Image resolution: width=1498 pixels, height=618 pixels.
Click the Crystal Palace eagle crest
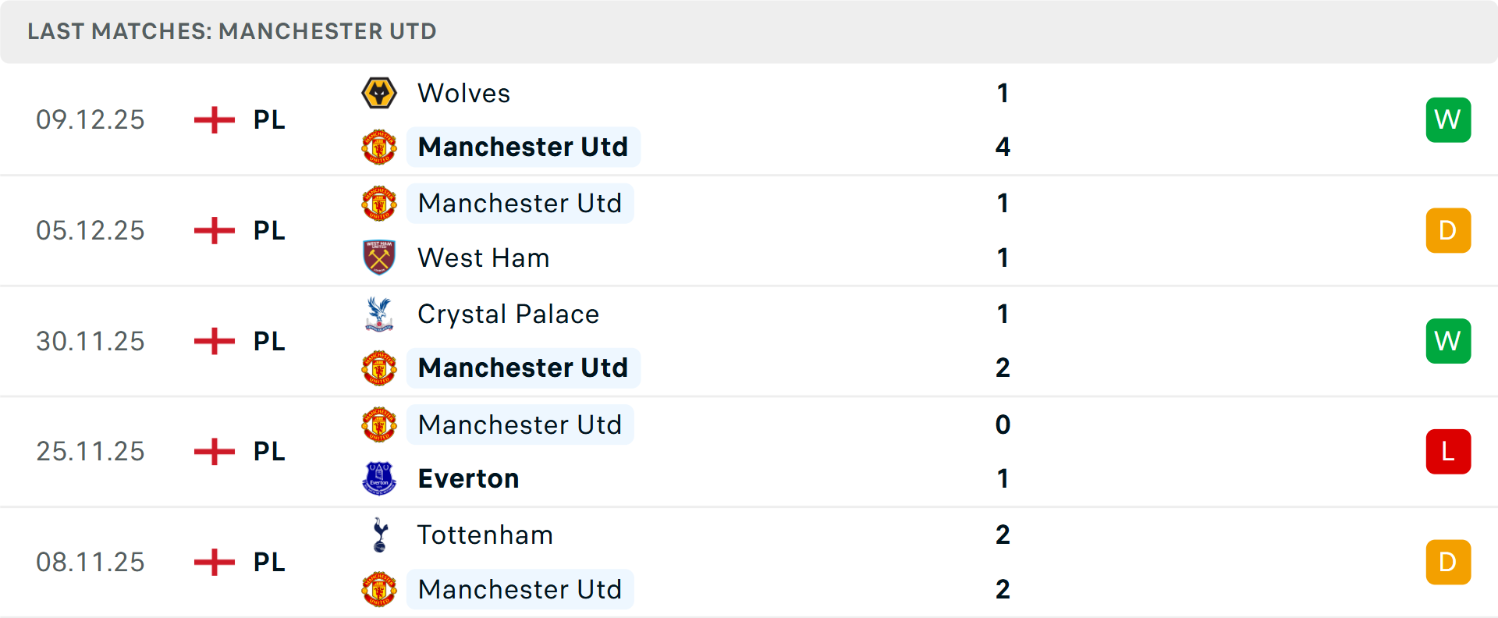(x=379, y=314)
